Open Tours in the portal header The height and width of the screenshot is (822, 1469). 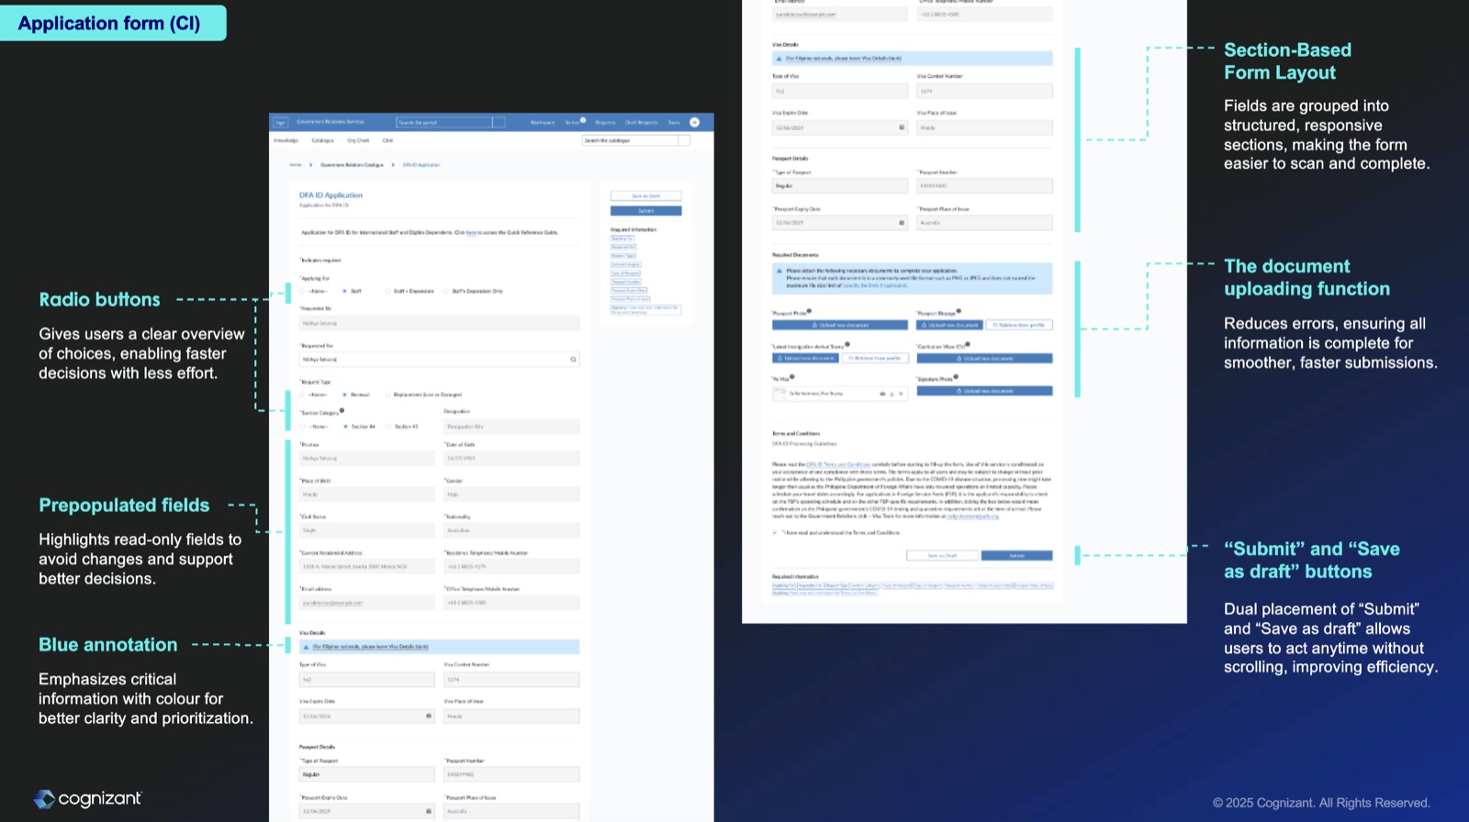tap(674, 122)
